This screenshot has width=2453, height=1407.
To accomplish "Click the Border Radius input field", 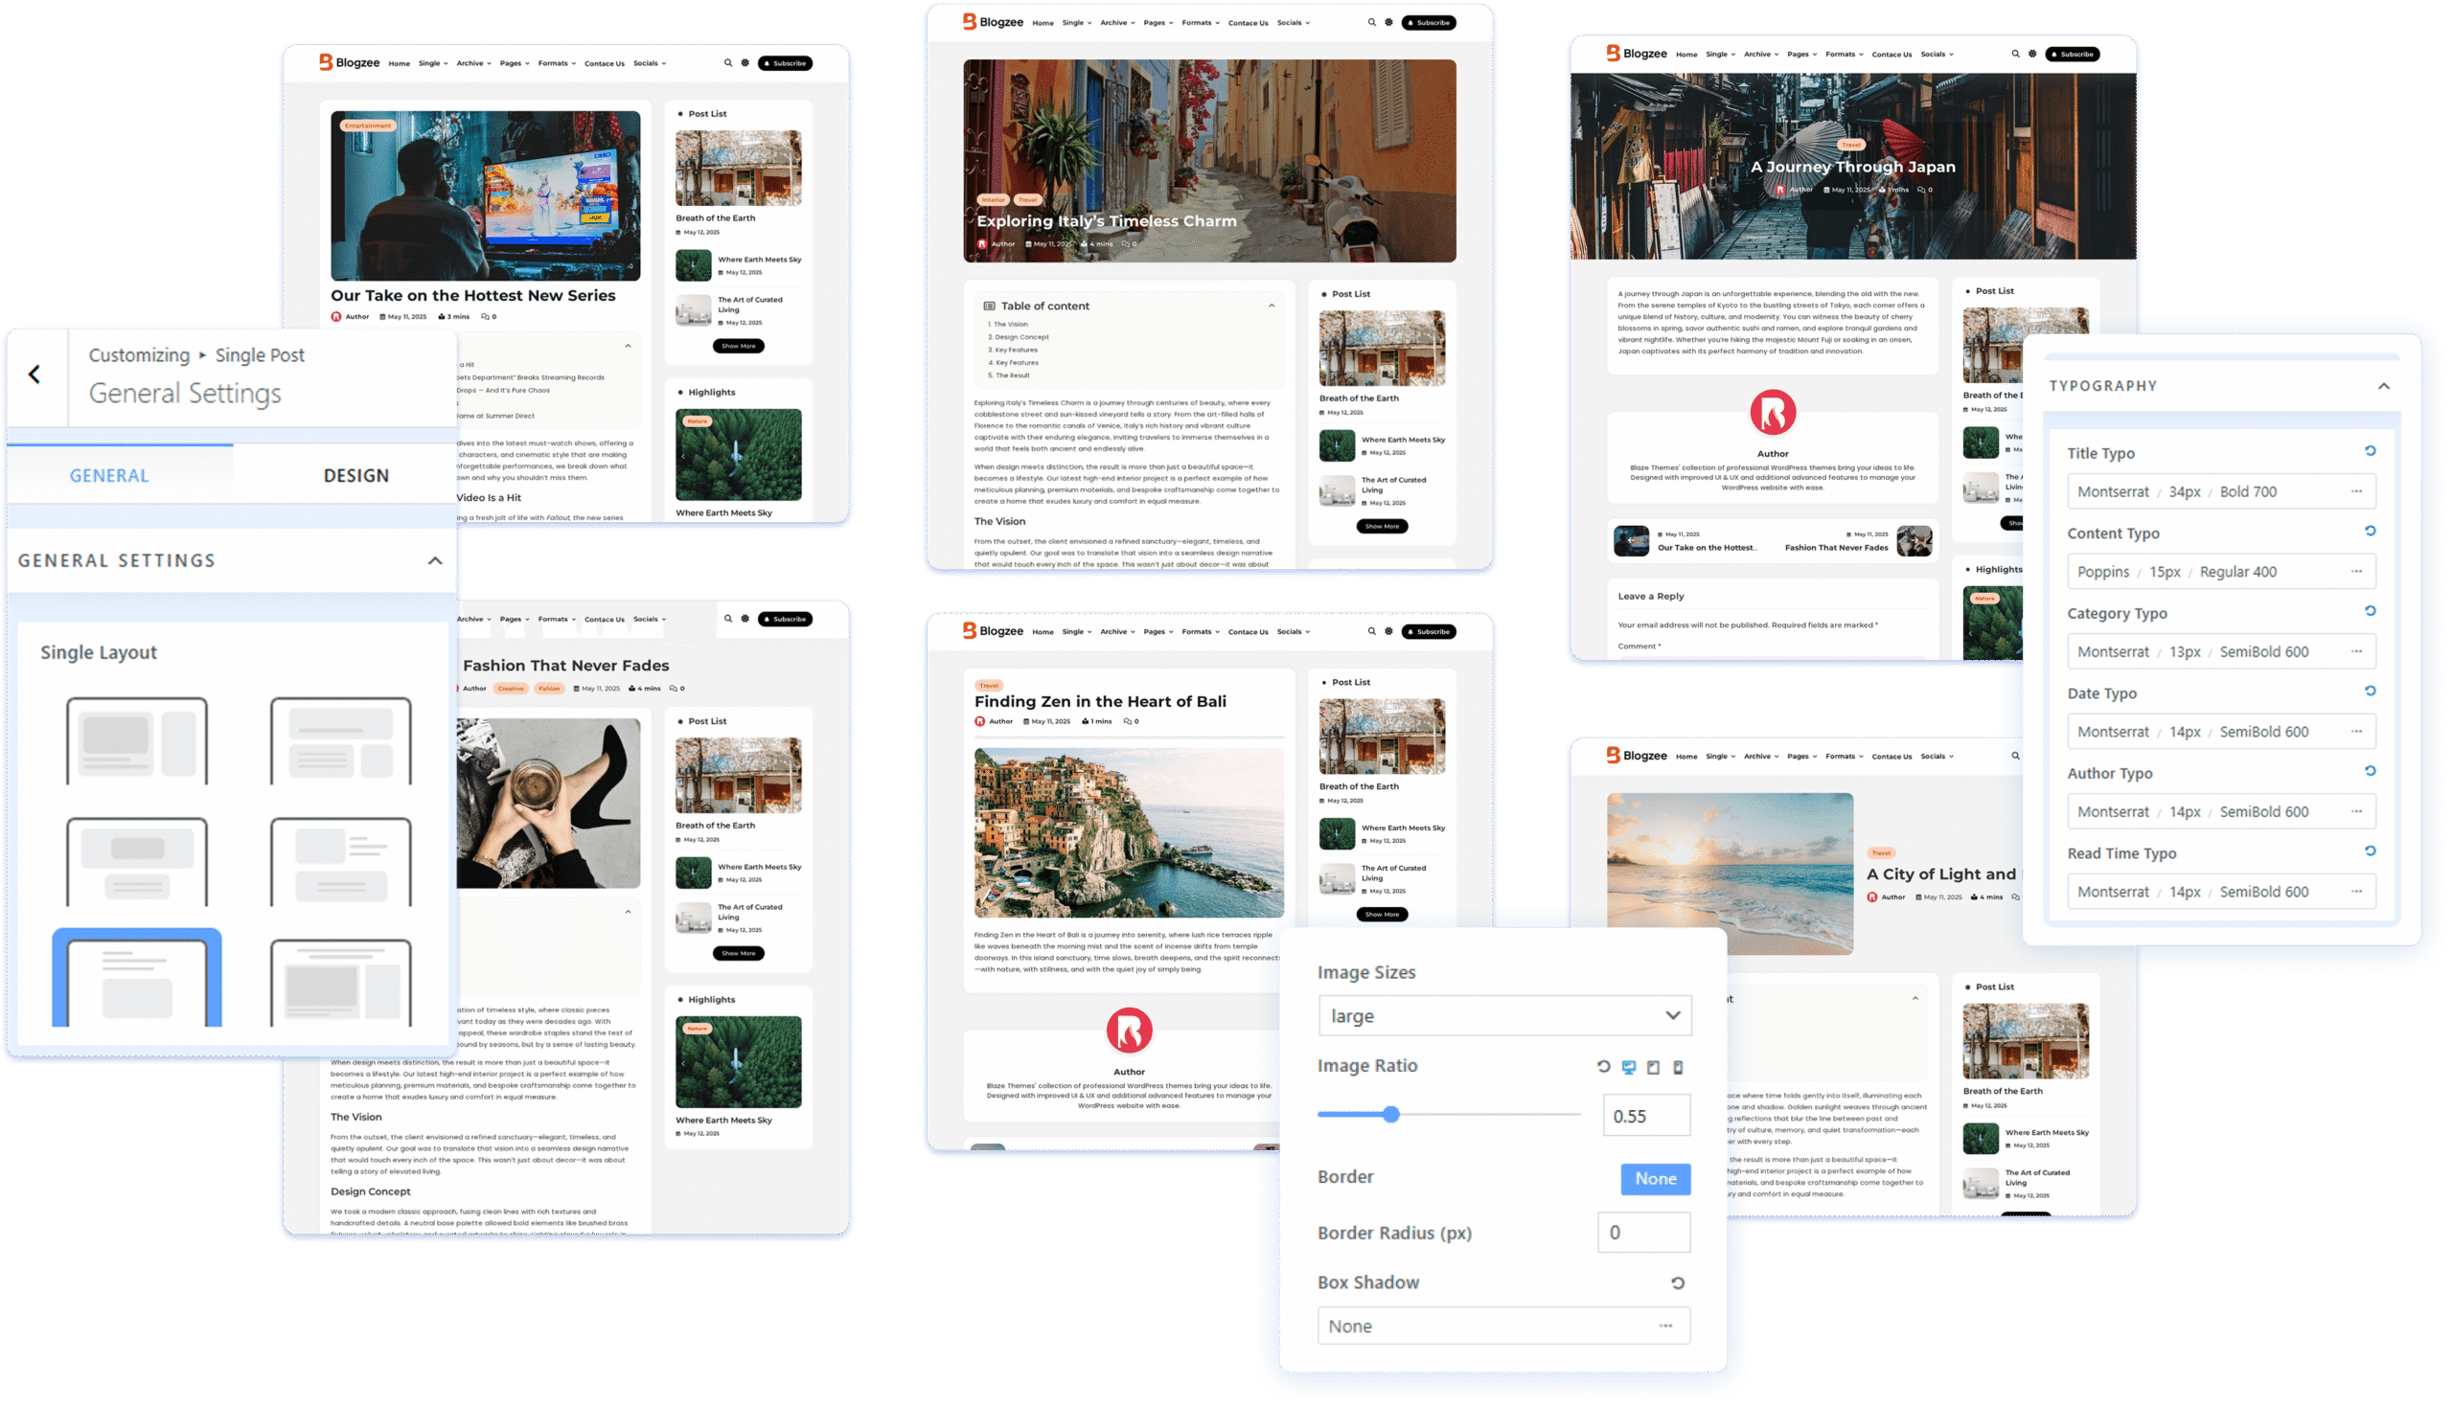I will pyautogui.click(x=1643, y=1233).
